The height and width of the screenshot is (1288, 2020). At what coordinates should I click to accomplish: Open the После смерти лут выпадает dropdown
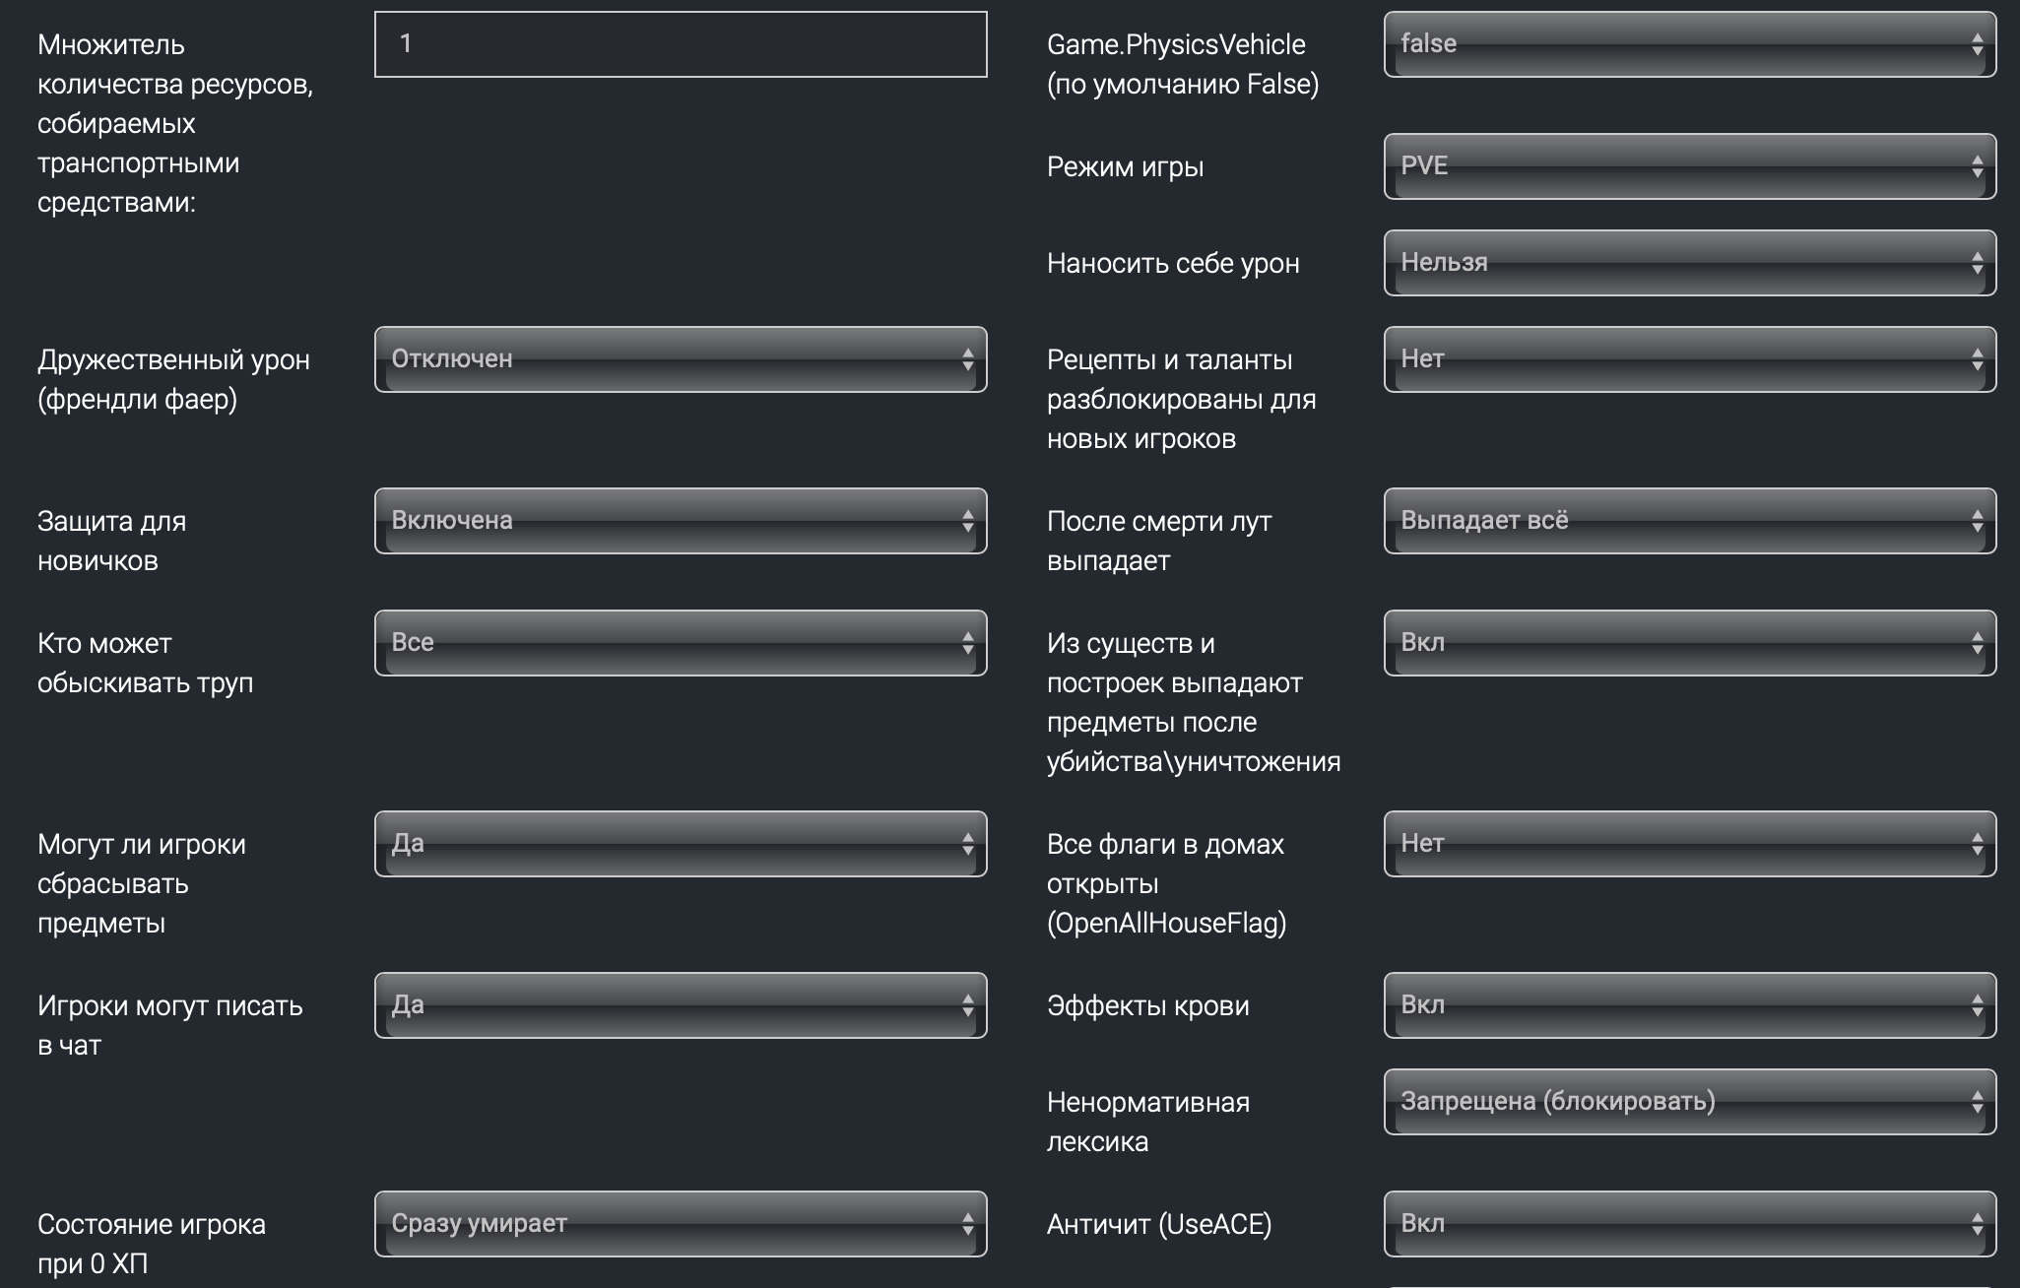click(x=1689, y=521)
